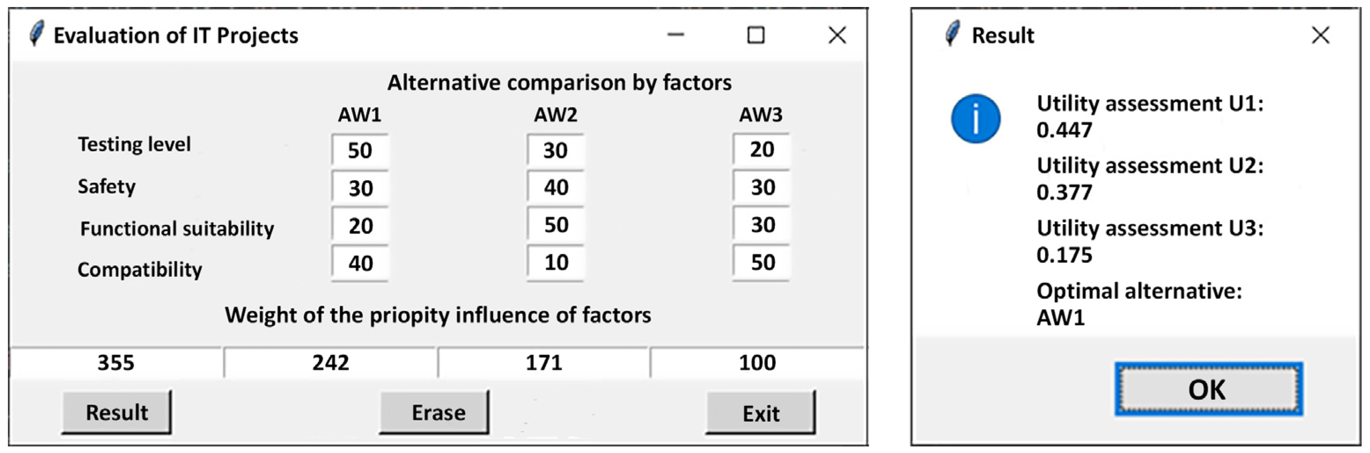Close the Result dialog window
The height and width of the screenshot is (453, 1370).
point(1320,36)
